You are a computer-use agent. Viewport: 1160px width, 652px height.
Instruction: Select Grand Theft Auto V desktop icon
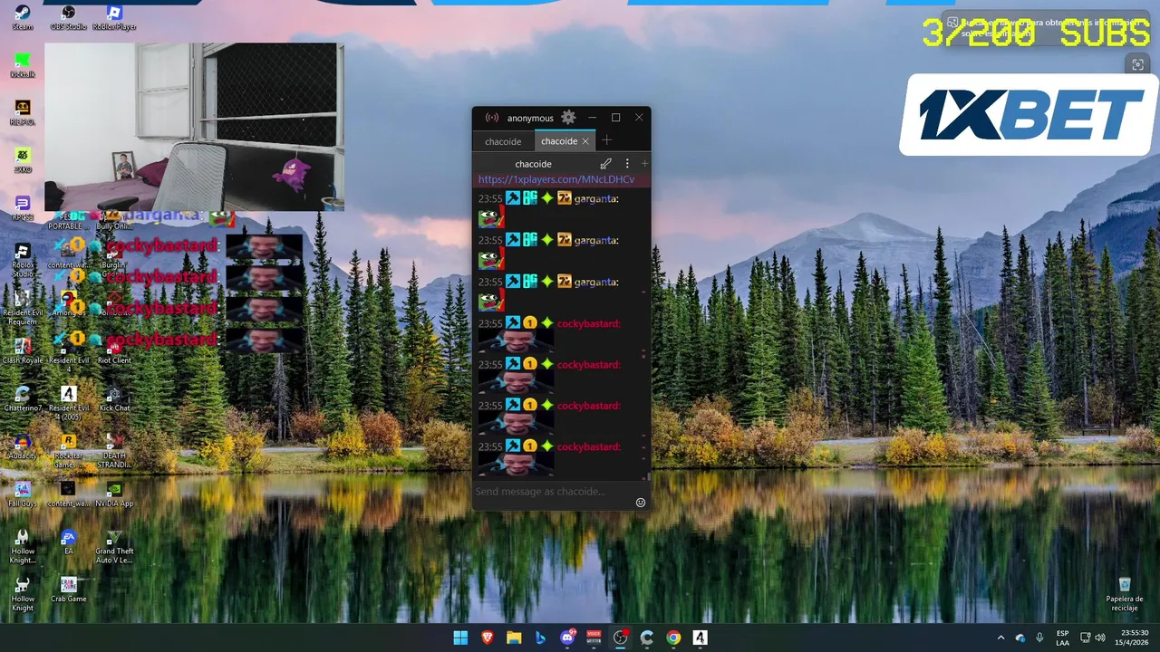114,547
